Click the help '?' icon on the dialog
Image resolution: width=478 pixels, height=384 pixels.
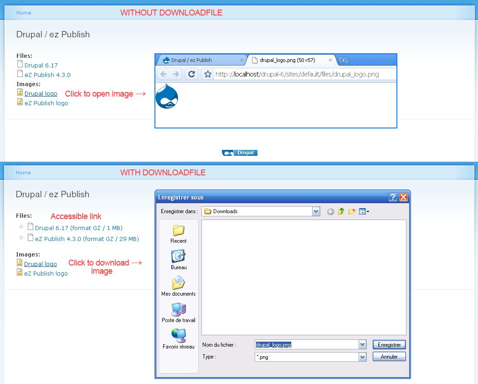393,197
